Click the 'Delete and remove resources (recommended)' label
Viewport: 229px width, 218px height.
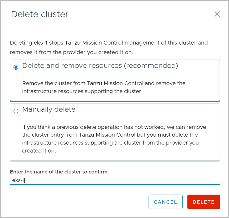(100, 66)
